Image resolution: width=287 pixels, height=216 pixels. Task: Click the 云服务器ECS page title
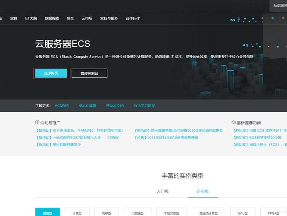(x=62, y=44)
